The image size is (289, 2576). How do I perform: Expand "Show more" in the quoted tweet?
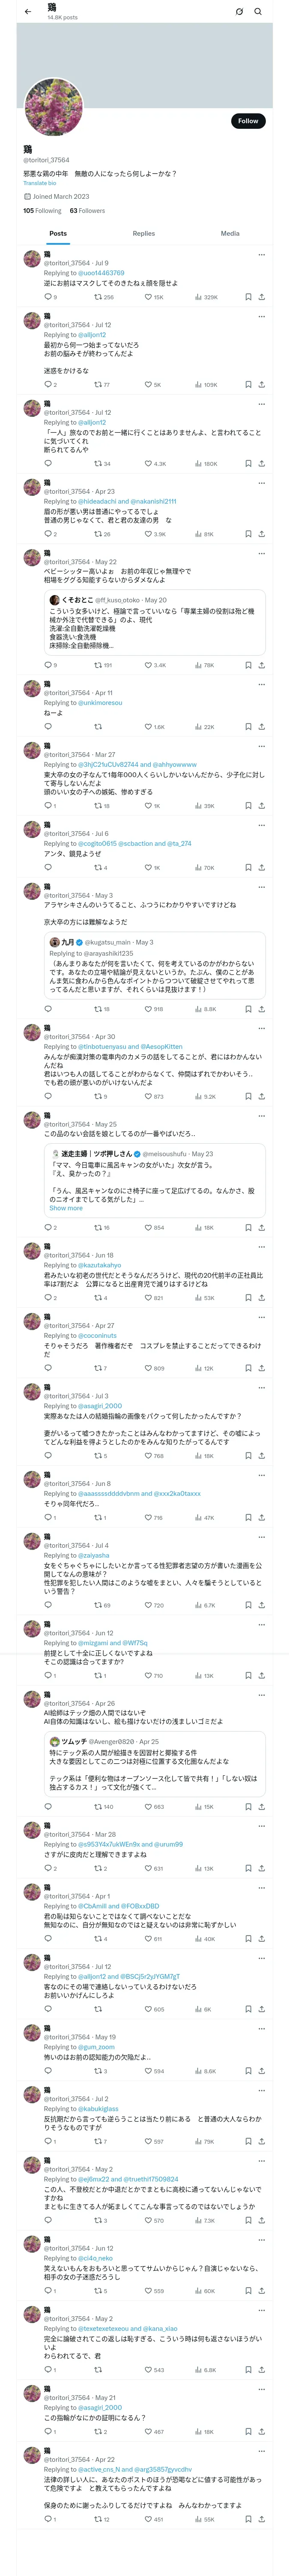pyautogui.click(x=66, y=1208)
